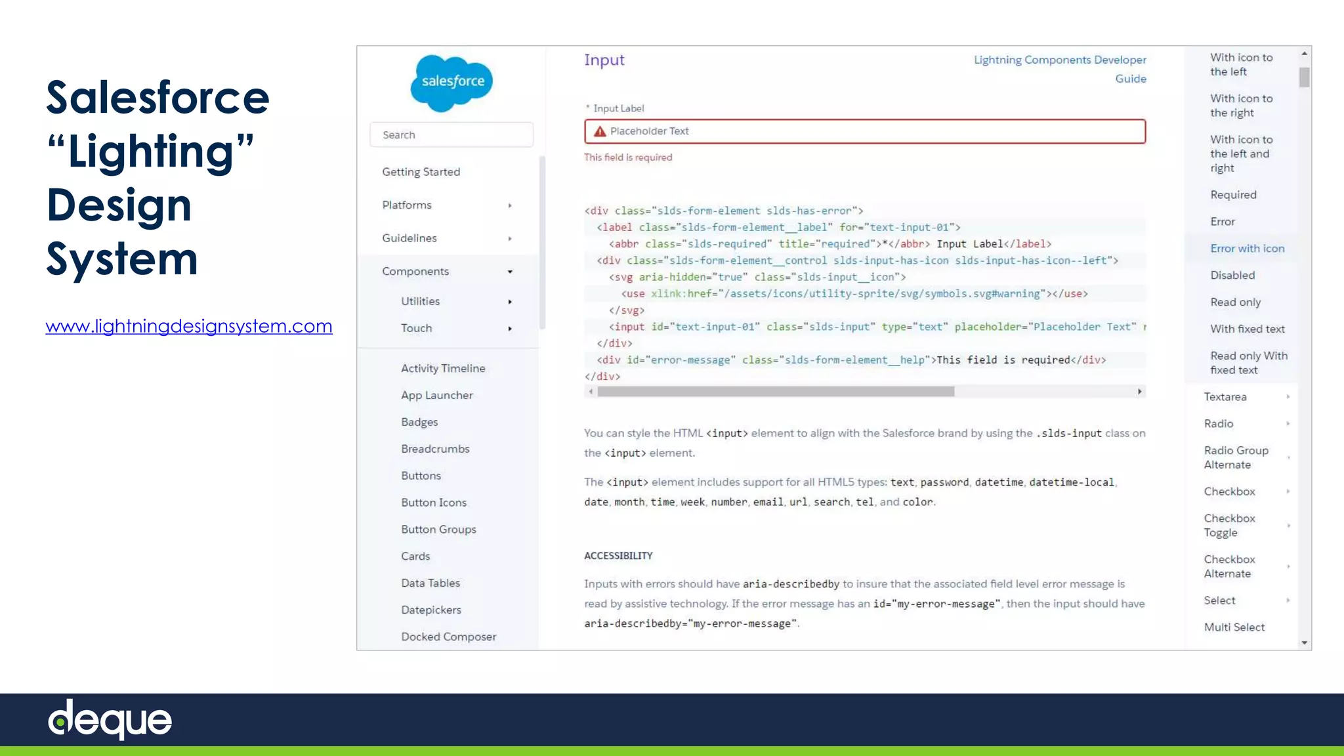Select Utilities in the sidebar

pos(421,301)
